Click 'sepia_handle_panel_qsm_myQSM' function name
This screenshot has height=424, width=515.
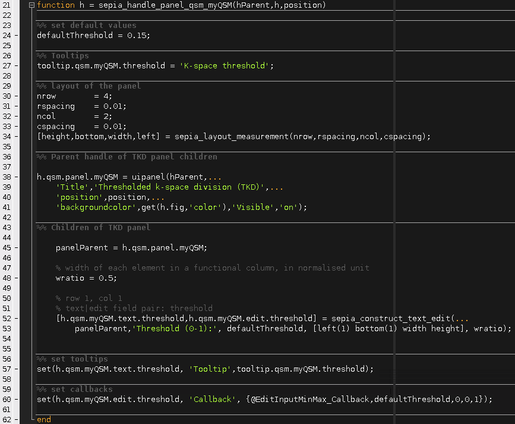165,5
